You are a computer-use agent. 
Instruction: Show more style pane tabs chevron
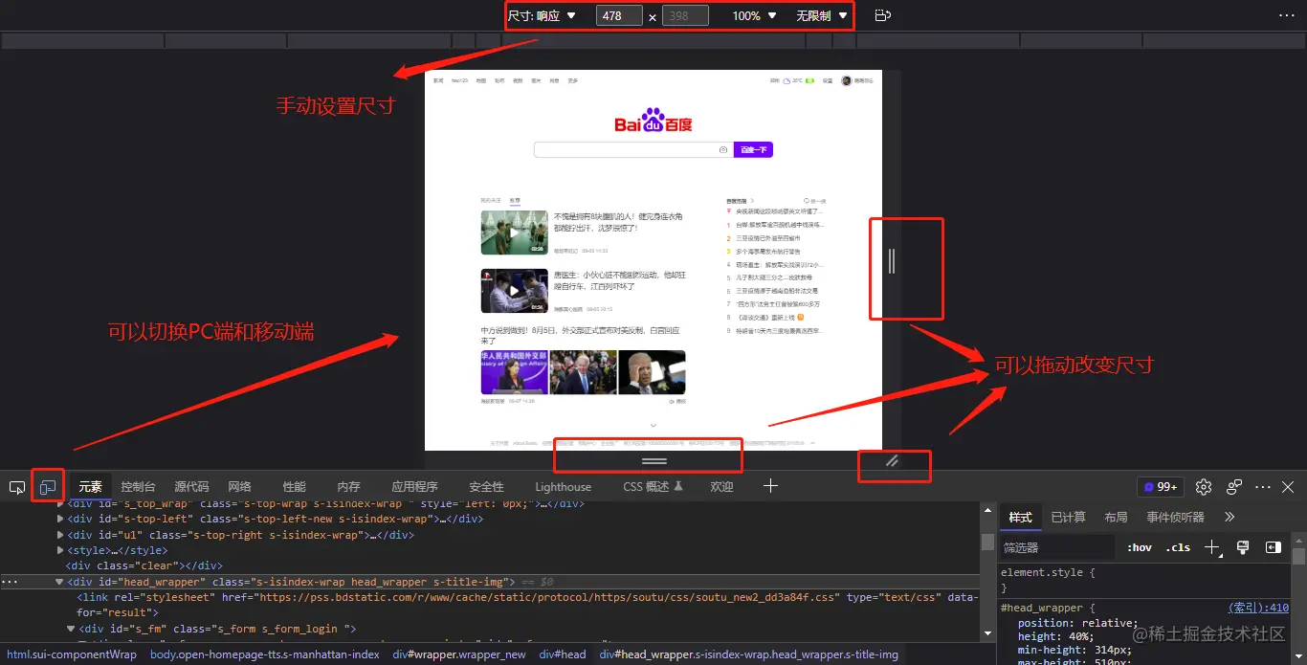coord(1229,517)
